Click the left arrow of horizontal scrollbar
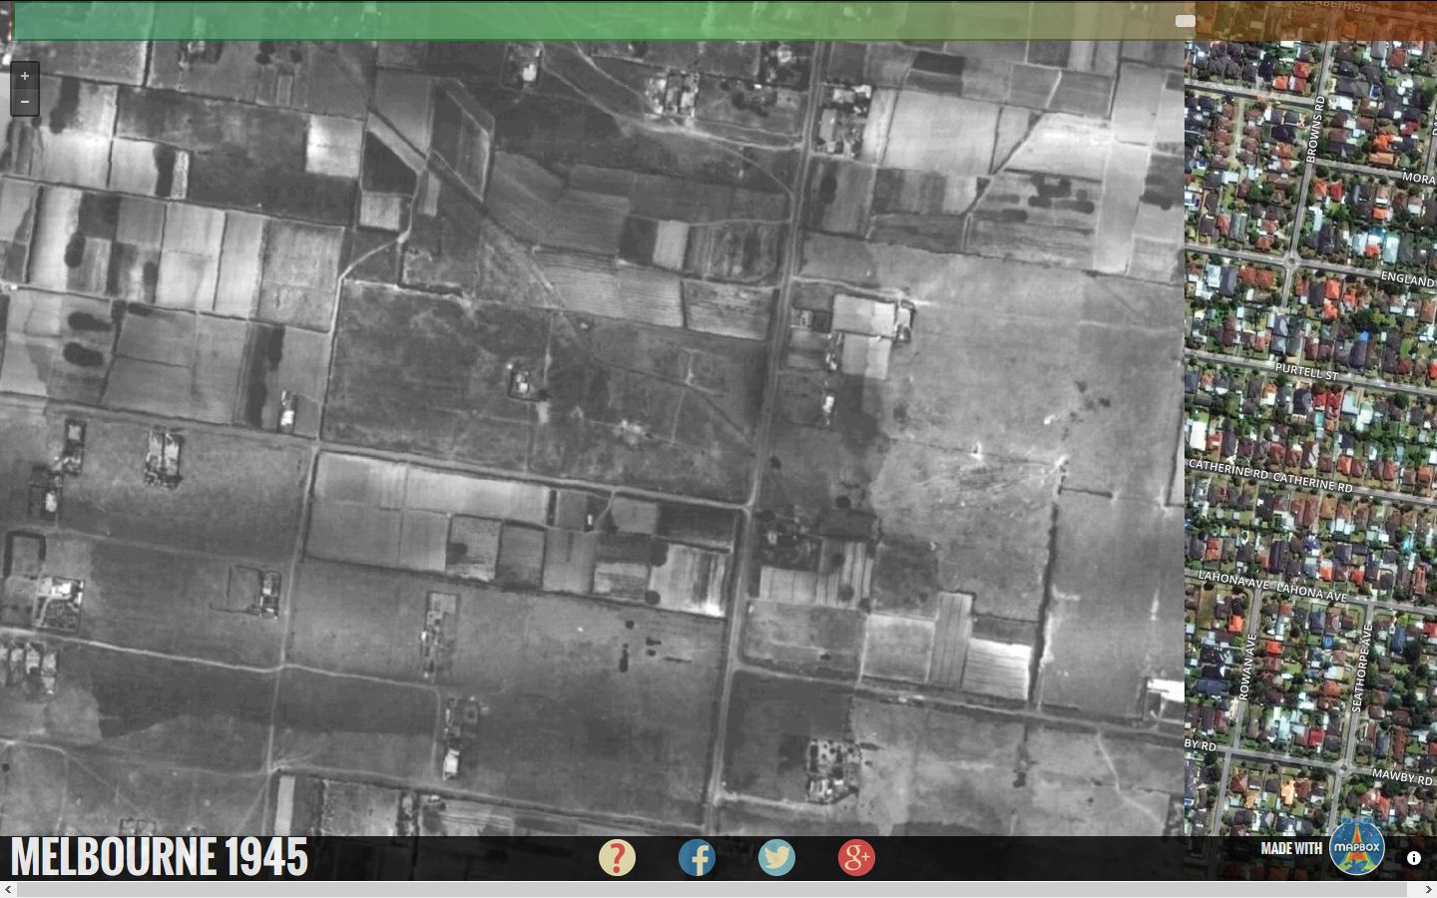 coord(8,889)
